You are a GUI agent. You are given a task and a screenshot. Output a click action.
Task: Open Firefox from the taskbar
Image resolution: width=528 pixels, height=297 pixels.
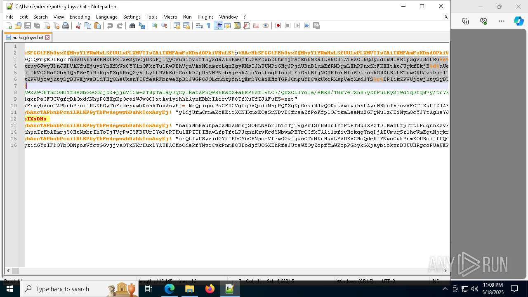click(210, 289)
